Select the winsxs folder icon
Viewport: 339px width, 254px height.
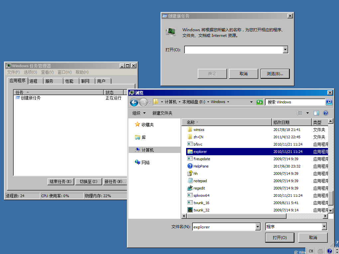(190, 130)
